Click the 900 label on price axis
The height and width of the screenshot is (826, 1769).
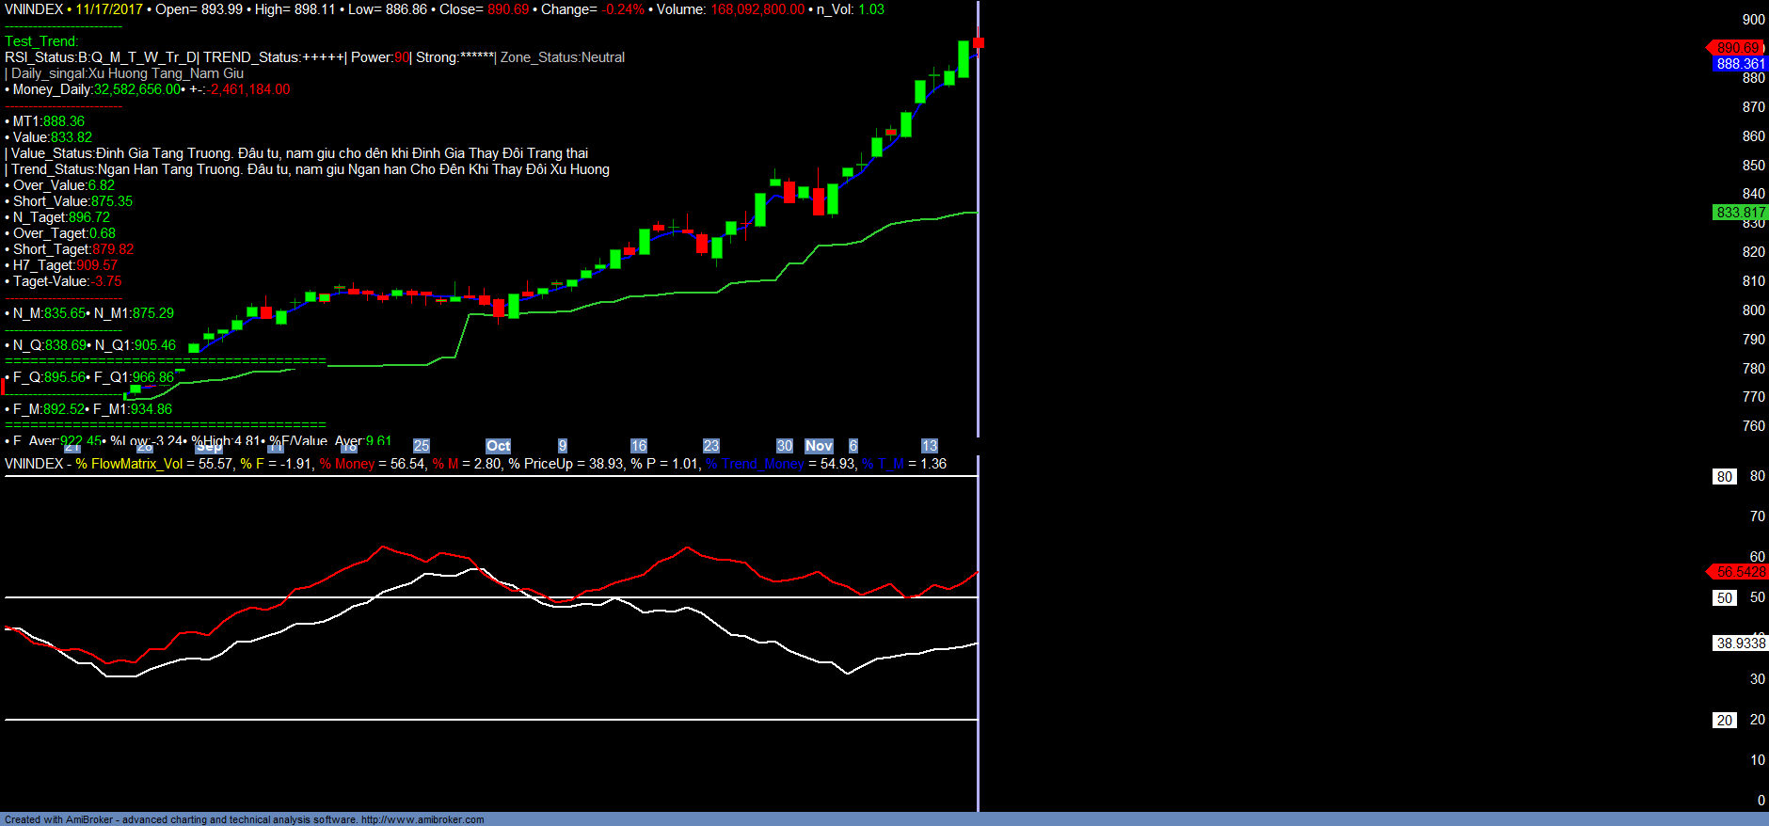(1753, 20)
